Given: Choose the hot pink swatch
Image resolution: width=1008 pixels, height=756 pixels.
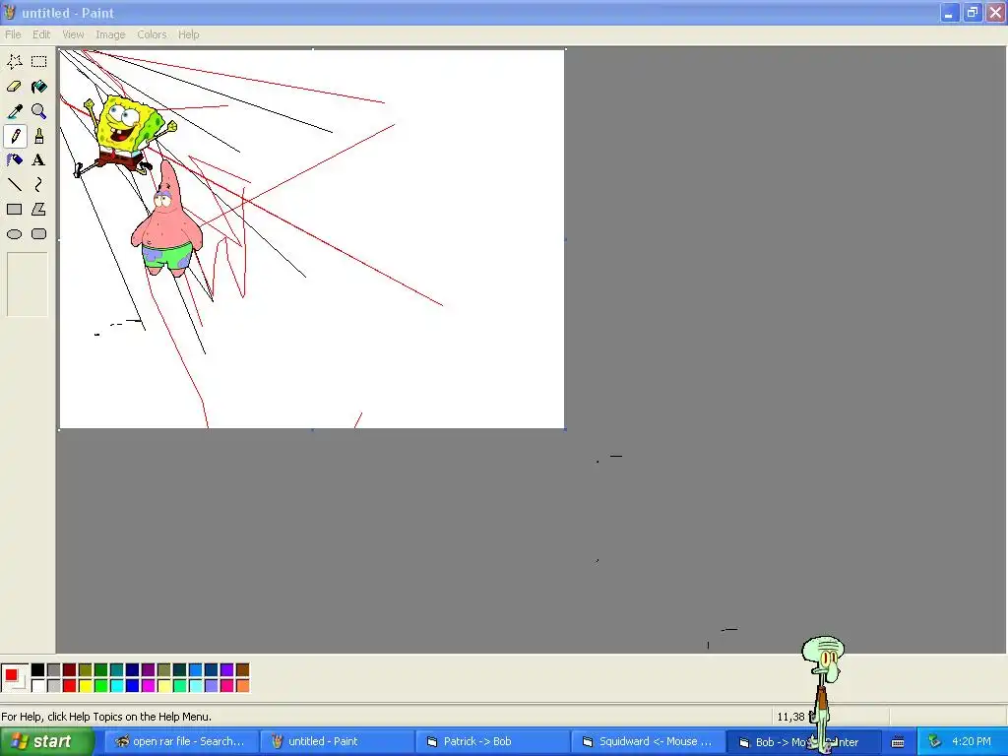Looking at the screenshot, I should click(227, 686).
